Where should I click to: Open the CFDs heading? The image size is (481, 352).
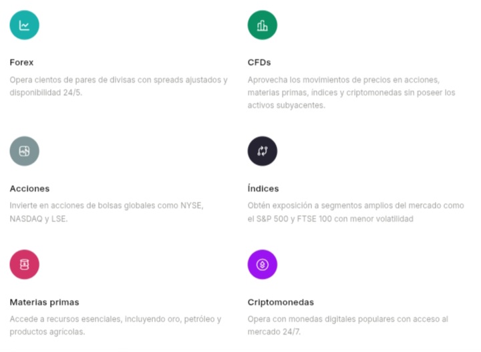259,62
